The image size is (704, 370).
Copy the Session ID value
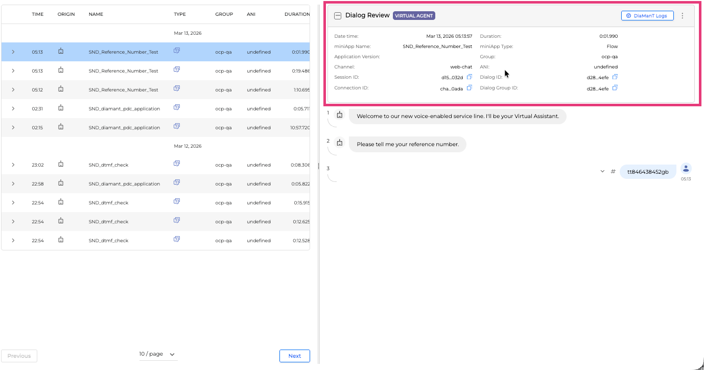tap(469, 77)
